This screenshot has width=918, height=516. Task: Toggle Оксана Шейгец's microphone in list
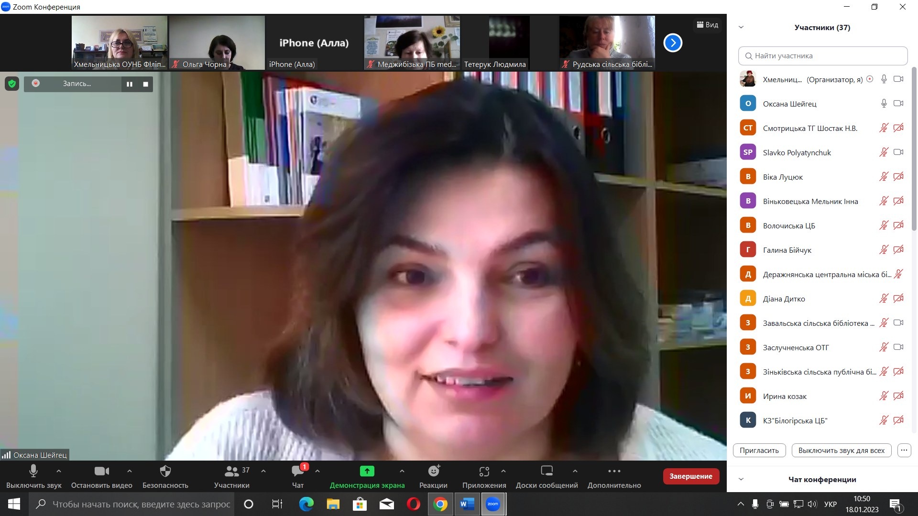click(884, 104)
